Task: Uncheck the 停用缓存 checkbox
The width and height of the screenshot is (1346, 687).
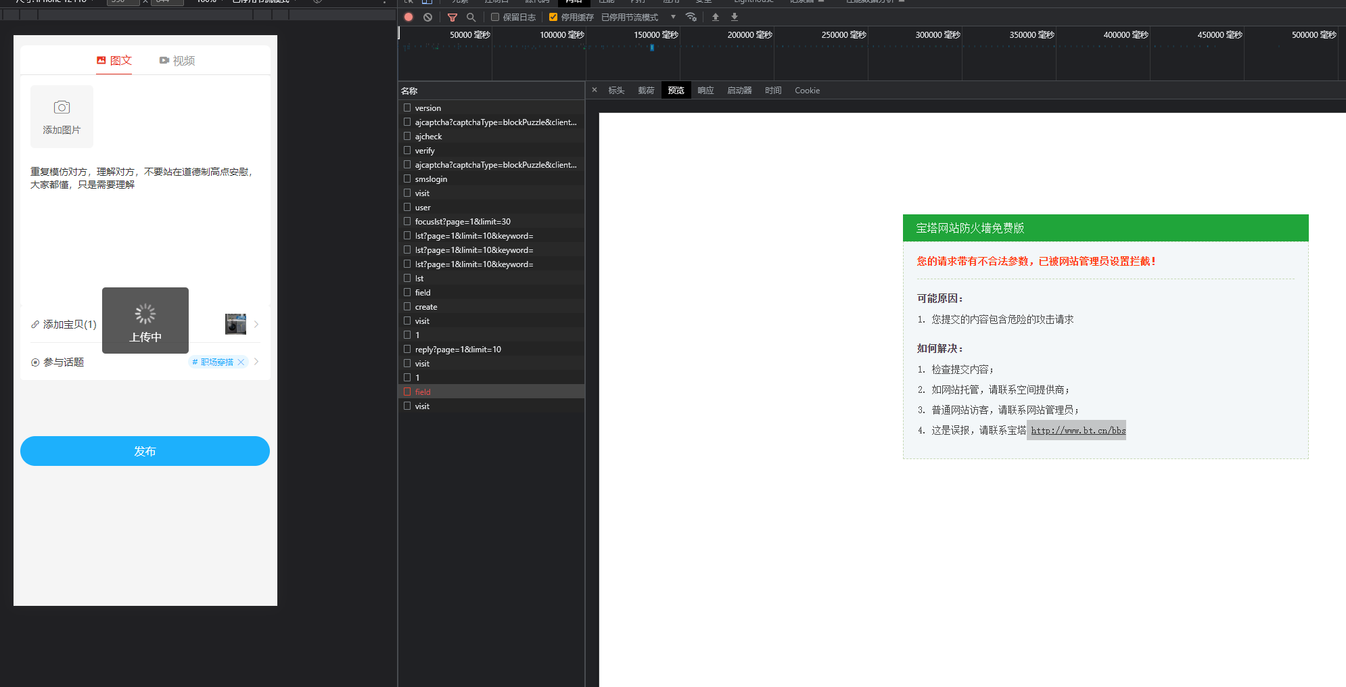Action: [553, 17]
